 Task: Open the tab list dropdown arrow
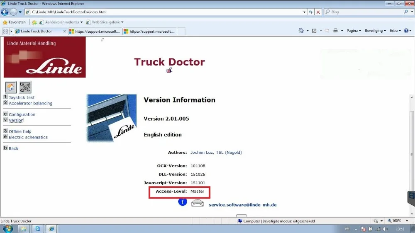(x=11, y=31)
